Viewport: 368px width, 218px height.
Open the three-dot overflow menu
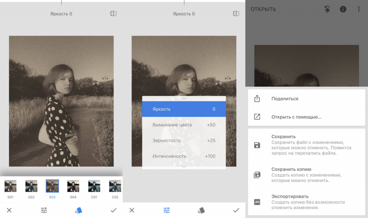pos(359,9)
